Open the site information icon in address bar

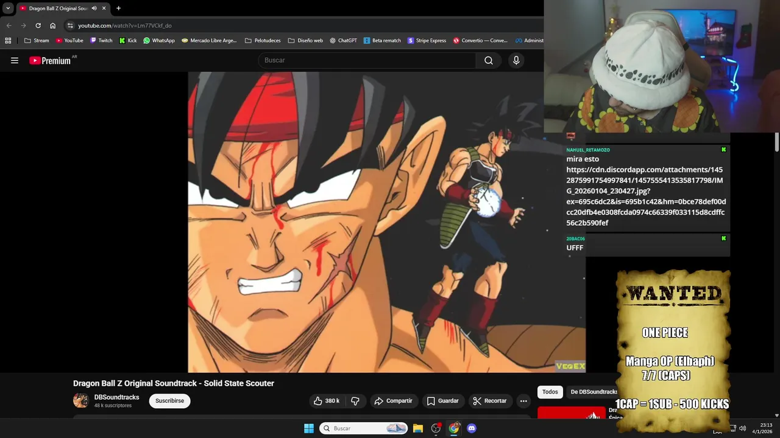pos(70,26)
